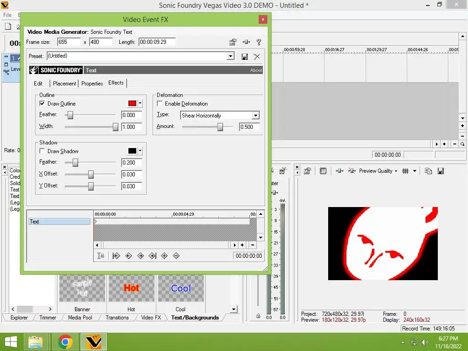Zoom in the keyframe timeline

pyautogui.click(x=242, y=245)
